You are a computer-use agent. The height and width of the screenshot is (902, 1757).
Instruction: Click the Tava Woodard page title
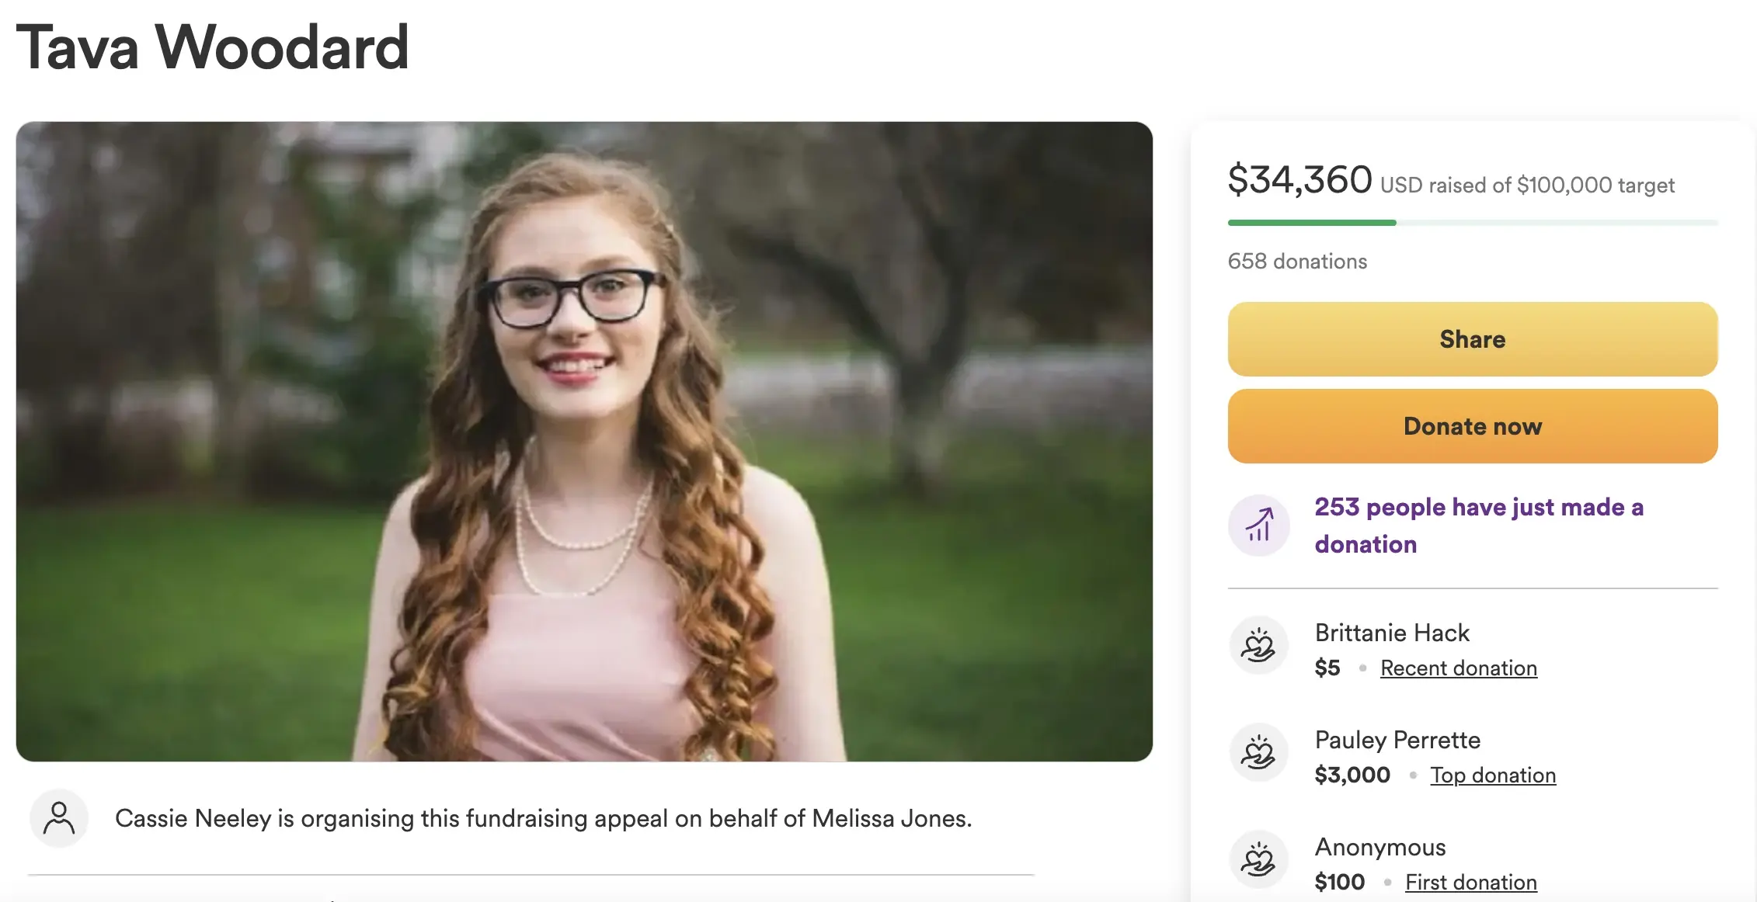[212, 47]
